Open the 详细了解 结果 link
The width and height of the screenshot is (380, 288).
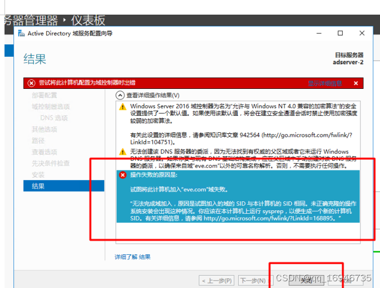click(x=132, y=256)
